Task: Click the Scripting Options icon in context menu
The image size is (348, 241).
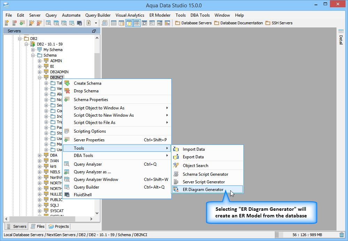Action: 67,131
